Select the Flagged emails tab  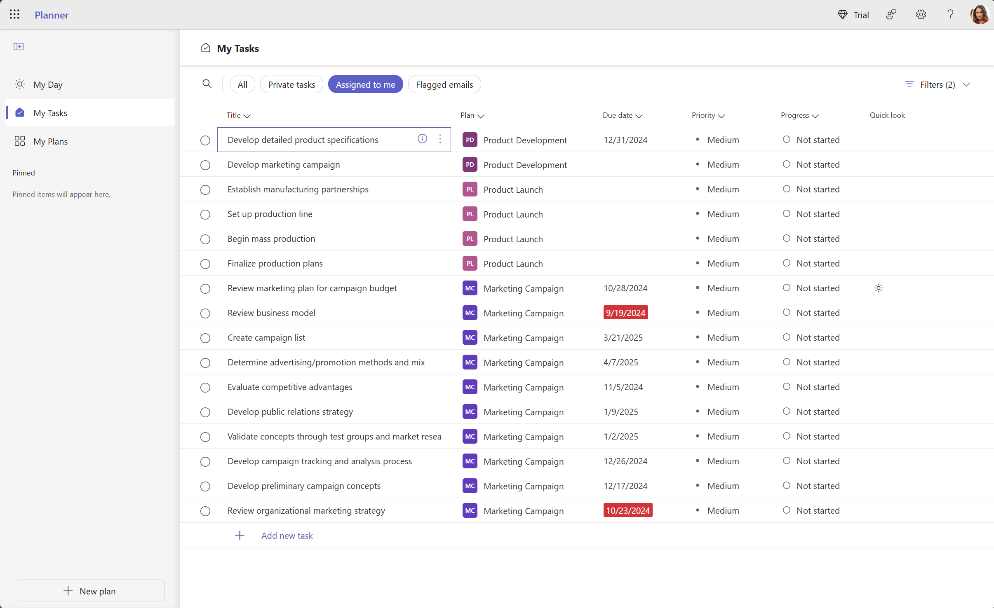point(444,84)
